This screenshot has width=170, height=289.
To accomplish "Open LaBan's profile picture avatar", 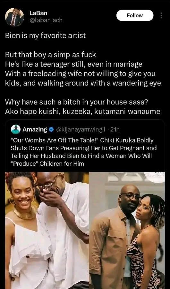I will tap(14, 17).
